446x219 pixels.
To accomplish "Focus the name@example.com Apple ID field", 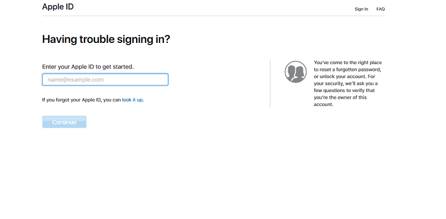I will [105, 80].
